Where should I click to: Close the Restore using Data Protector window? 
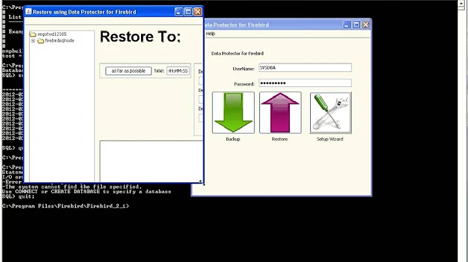(198, 12)
